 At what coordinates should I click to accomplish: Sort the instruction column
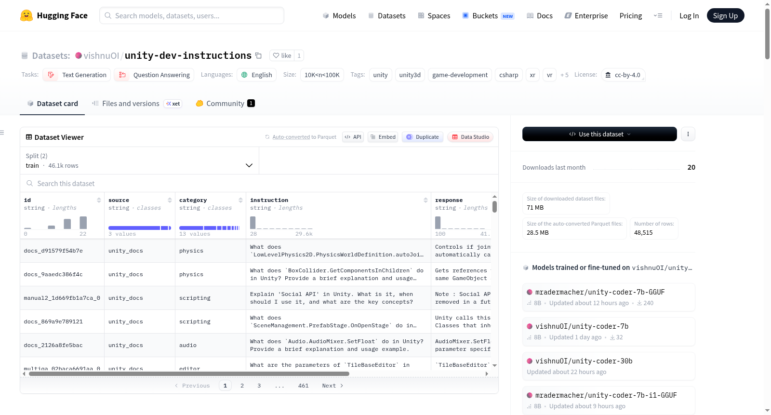click(425, 200)
